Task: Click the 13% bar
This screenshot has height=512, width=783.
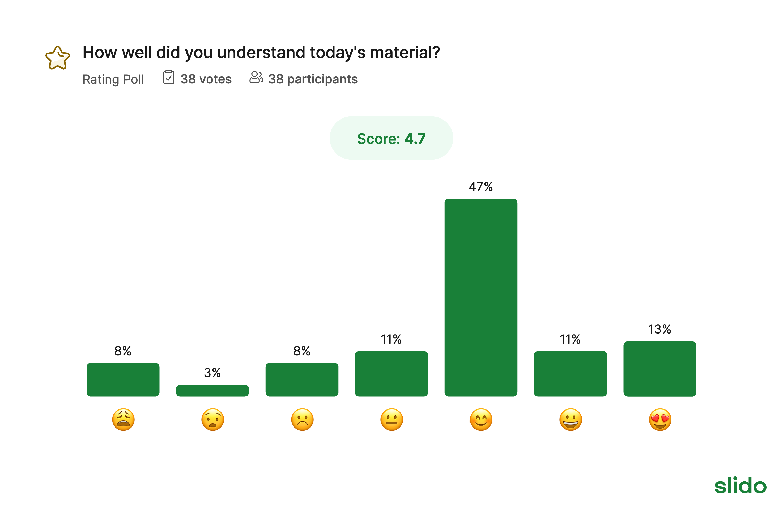Action: pos(660,369)
